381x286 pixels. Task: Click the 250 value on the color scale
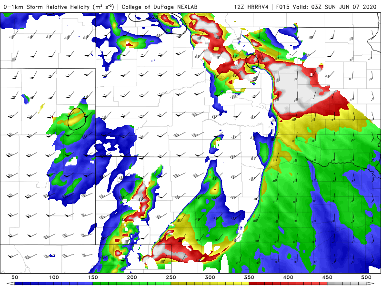[171, 277]
